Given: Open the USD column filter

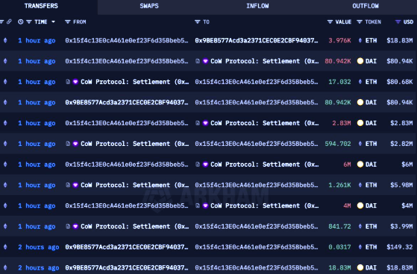Looking at the screenshot, I should click(x=398, y=22).
